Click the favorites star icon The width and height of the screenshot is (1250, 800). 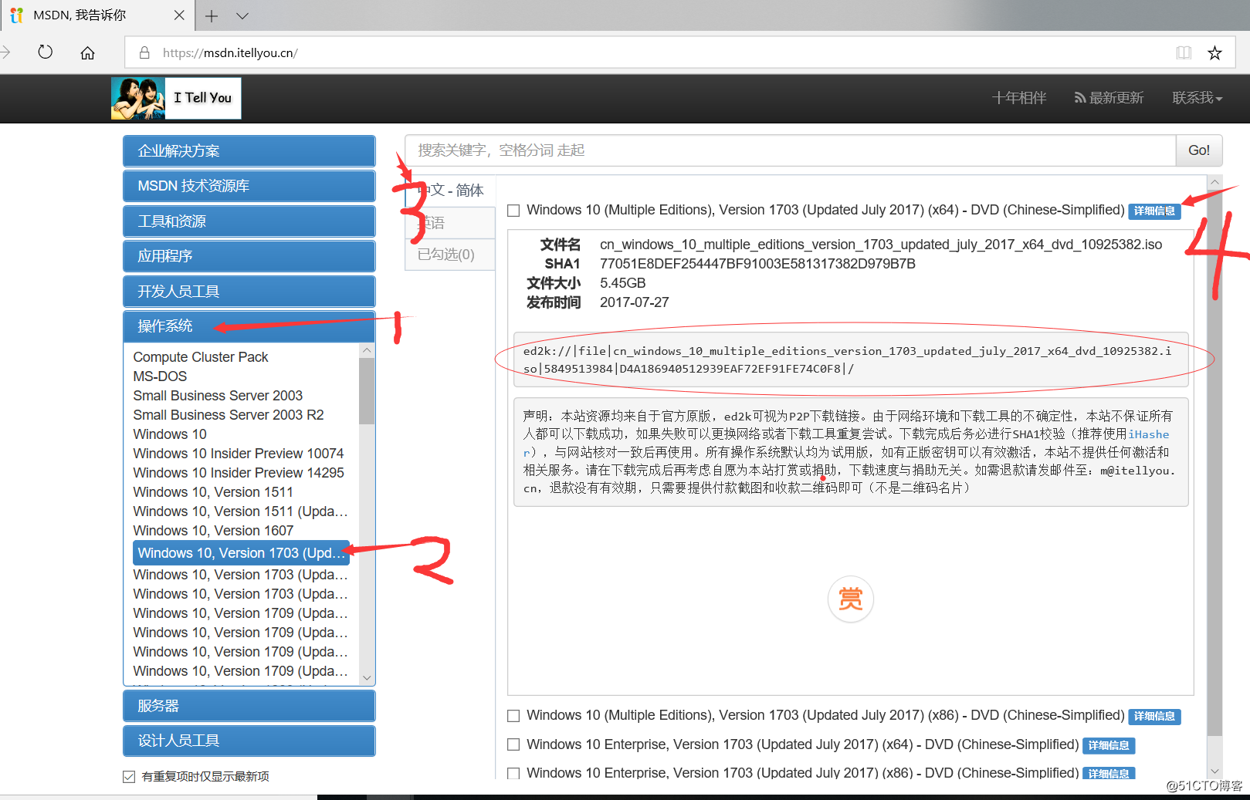coord(1214,52)
